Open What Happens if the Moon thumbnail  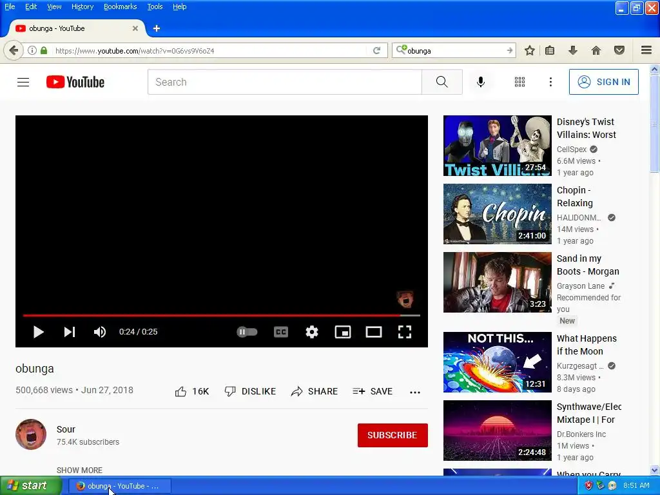[x=497, y=362]
